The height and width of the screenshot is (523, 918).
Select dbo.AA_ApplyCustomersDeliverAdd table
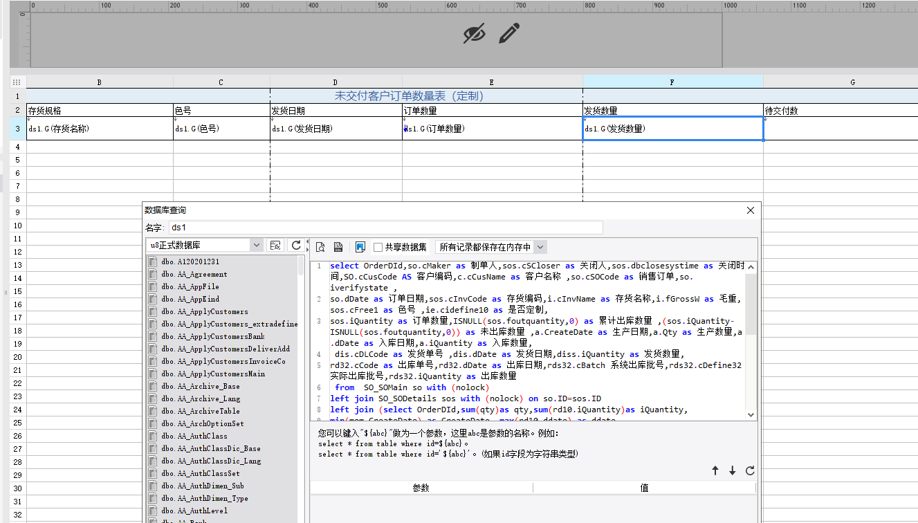(x=226, y=349)
